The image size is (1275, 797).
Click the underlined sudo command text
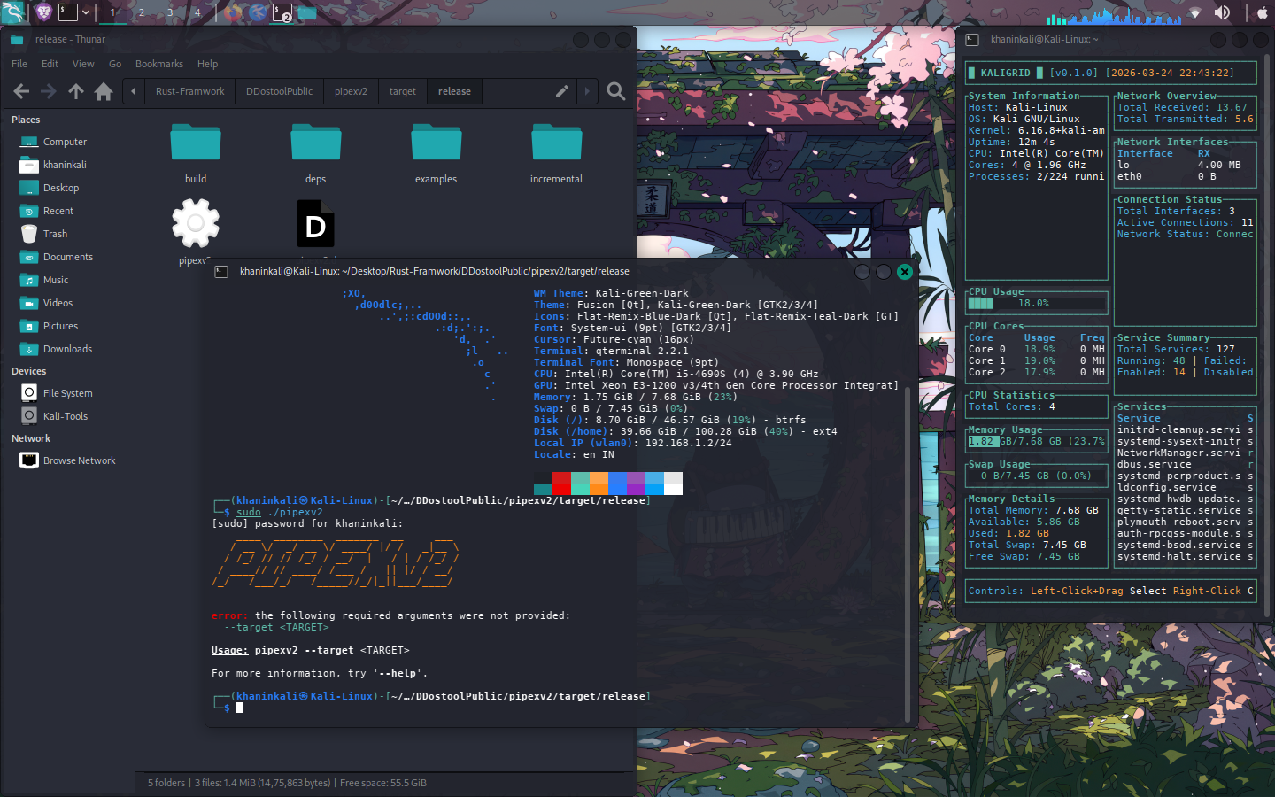pos(249,513)
